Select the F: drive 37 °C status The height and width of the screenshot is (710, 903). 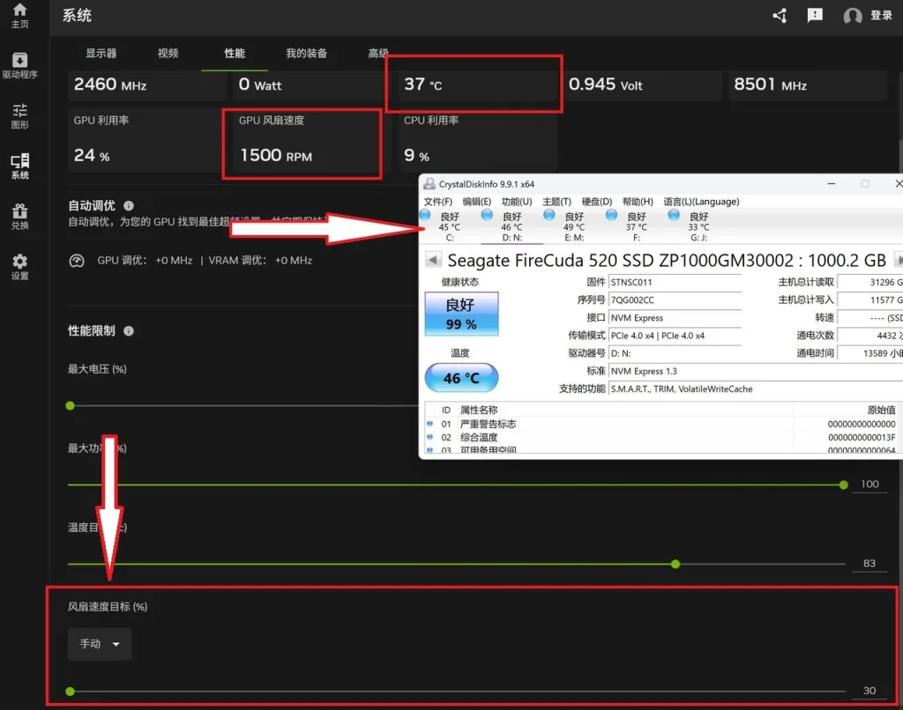click(x=637, y=226)
